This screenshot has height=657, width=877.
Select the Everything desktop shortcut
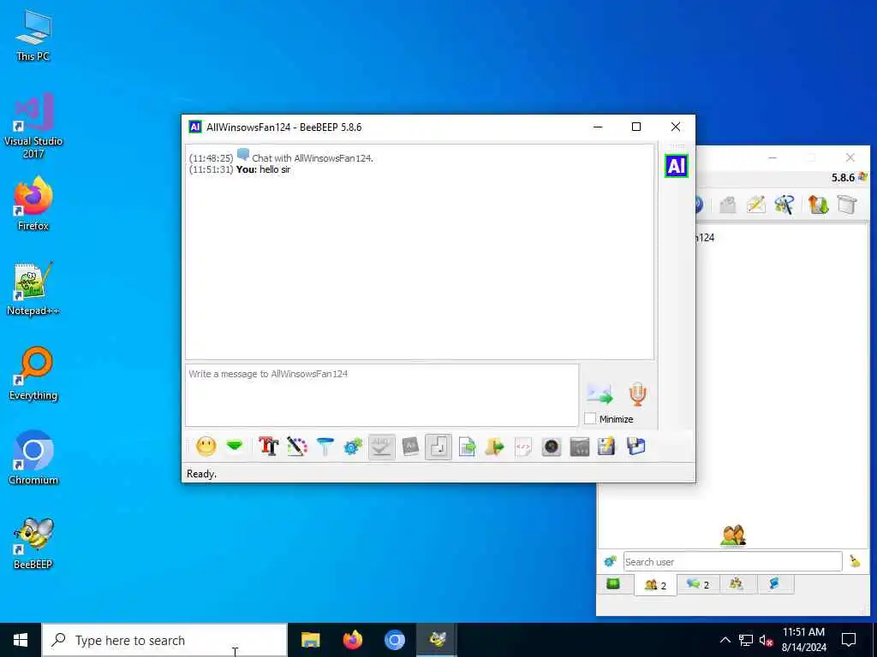(x=33, y=374)
